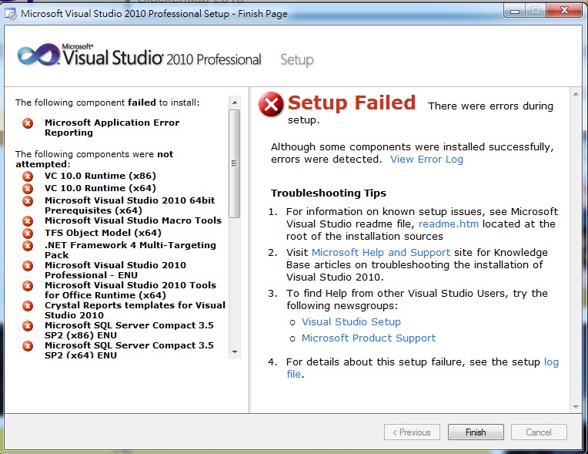
Task: Click error icon beside Microsoft Application Error Reporting
Action: pos(28,123)
